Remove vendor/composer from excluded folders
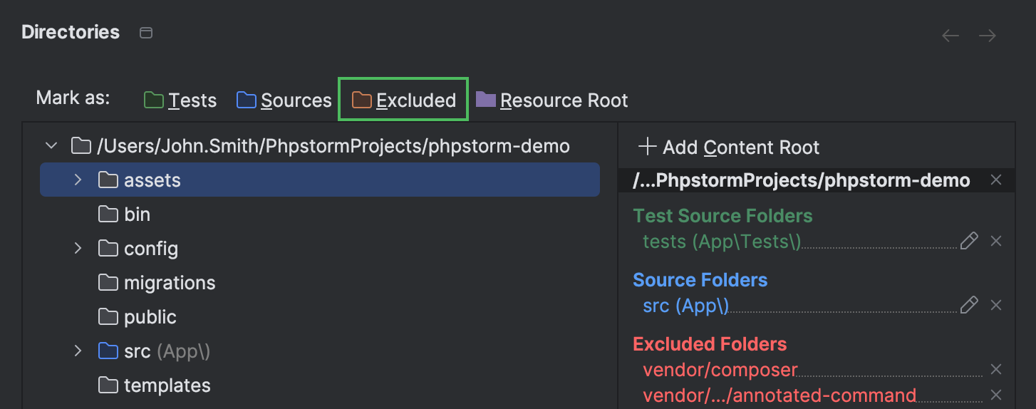 point(996,370)
